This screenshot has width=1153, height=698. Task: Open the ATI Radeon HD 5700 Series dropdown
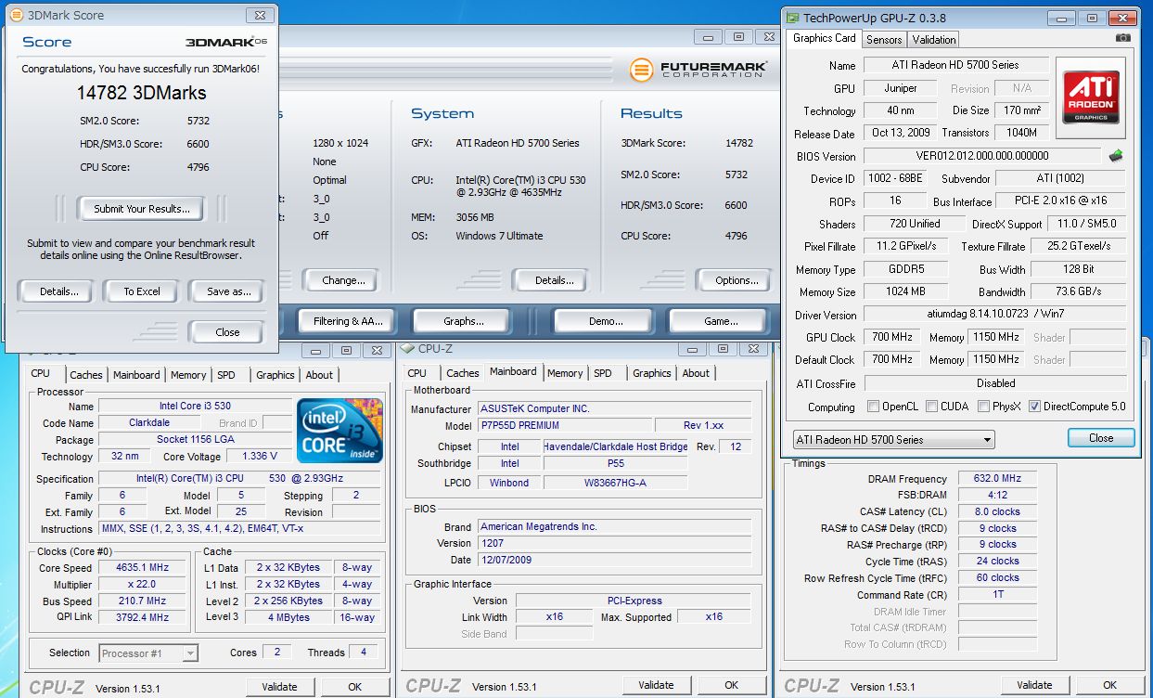893,439
